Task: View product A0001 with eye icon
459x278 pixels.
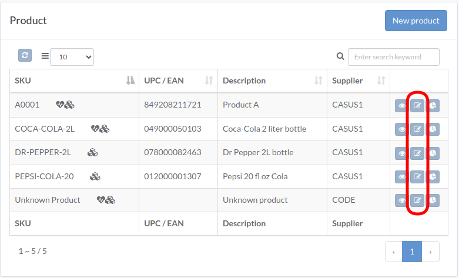Action: (402, 106)
